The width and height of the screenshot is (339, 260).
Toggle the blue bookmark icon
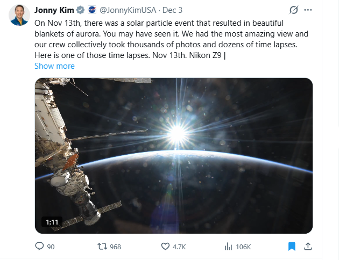click(291, 246)
